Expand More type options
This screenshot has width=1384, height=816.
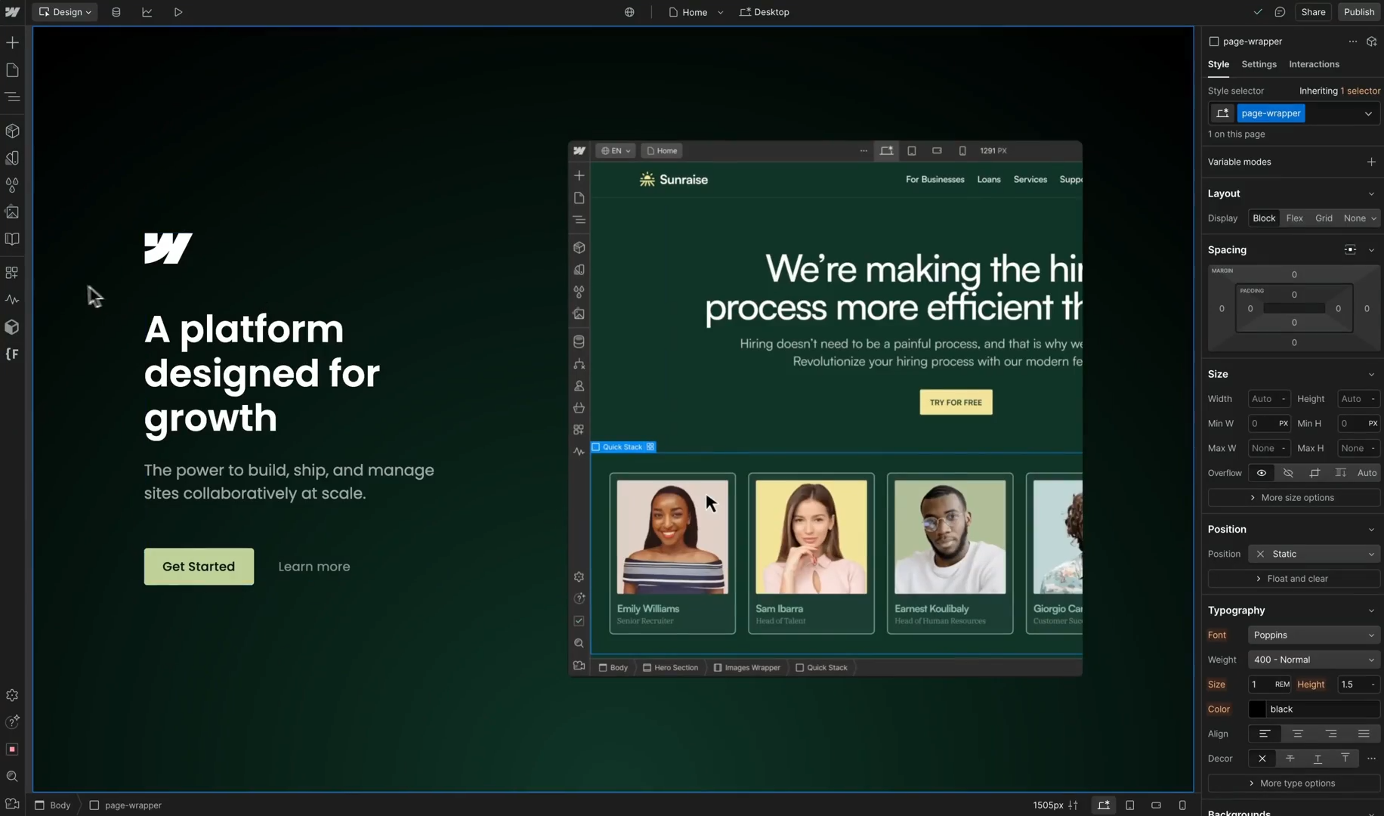pos(1293,784)
